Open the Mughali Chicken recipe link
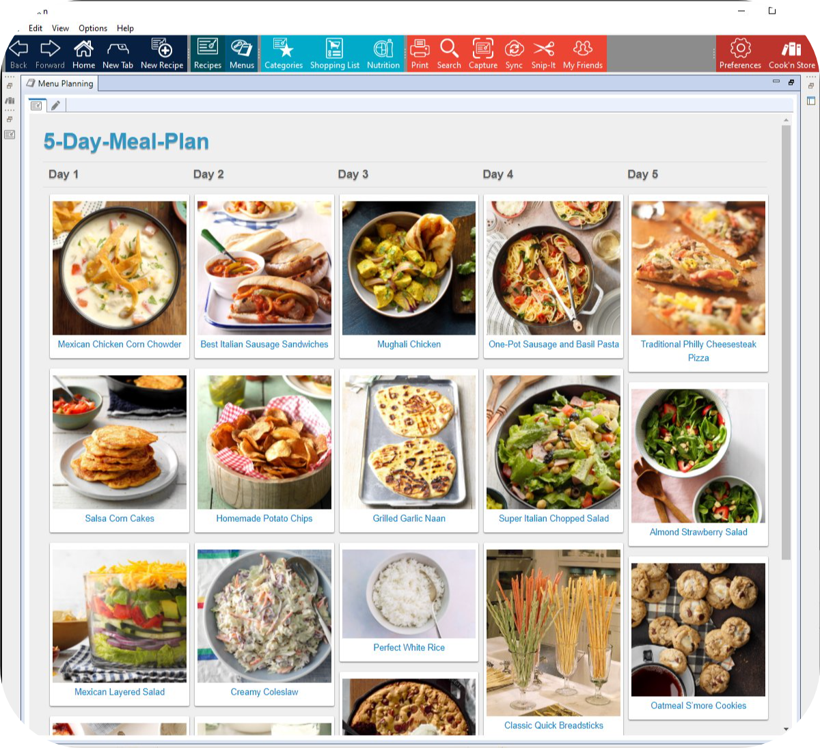820x748 pixels. tap(409, 344)
